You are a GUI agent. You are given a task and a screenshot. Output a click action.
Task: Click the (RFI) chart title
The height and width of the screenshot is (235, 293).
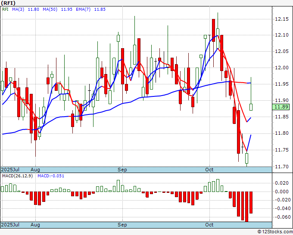coord(8,3)
